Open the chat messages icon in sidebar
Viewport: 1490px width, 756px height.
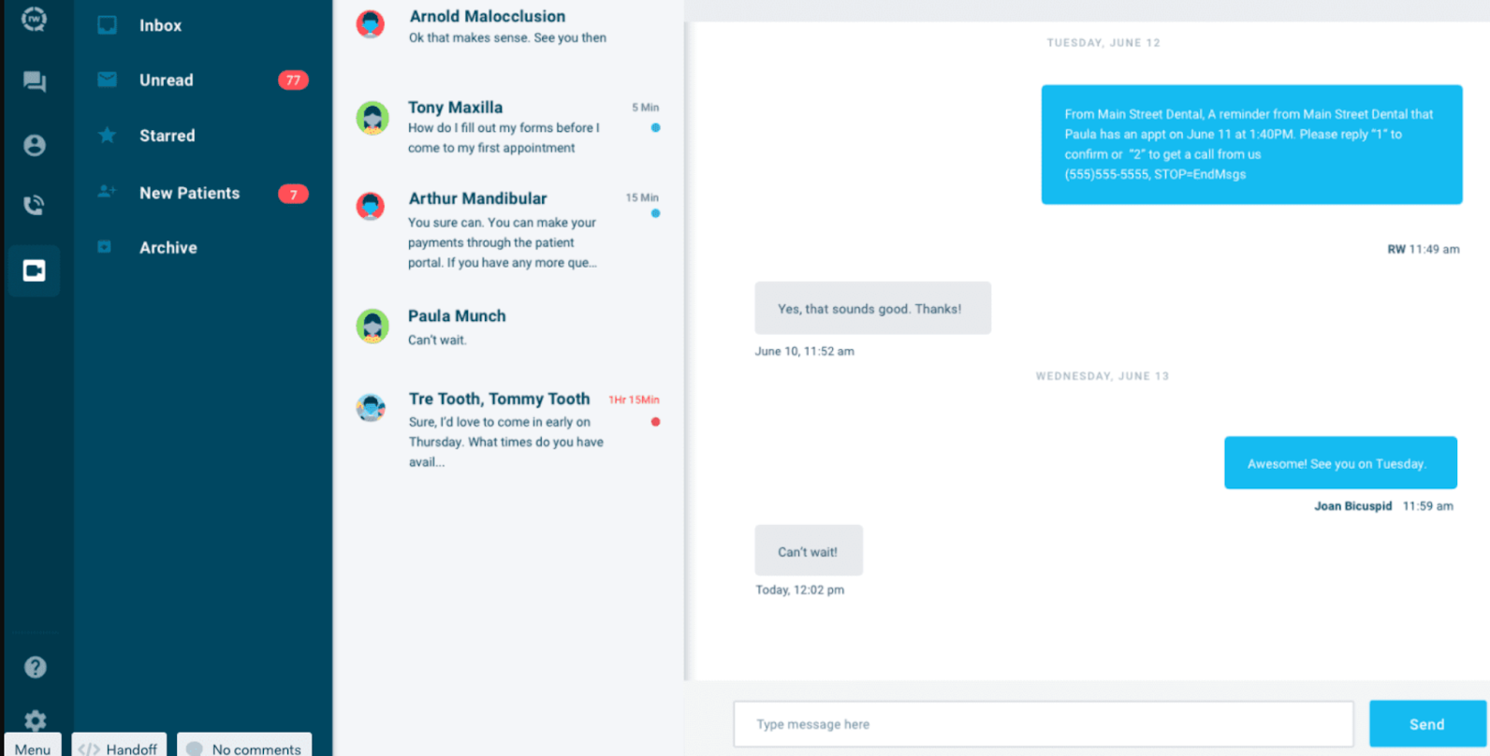pos(35,82)
